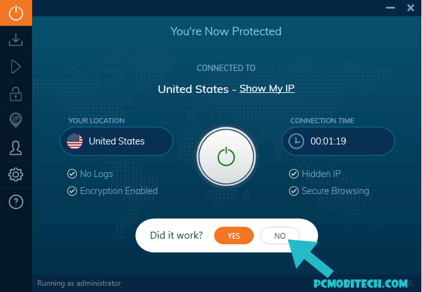The image size is (422, 292).
Task: Minimize the VPN window
Action: point(391,8)
